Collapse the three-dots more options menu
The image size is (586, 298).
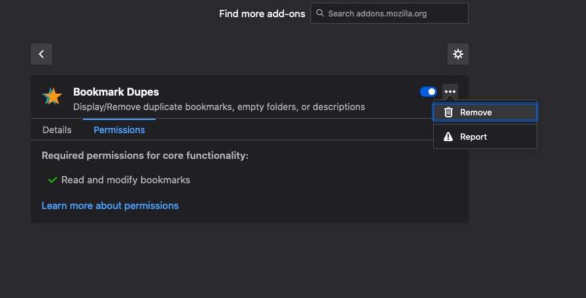(450, 92)
